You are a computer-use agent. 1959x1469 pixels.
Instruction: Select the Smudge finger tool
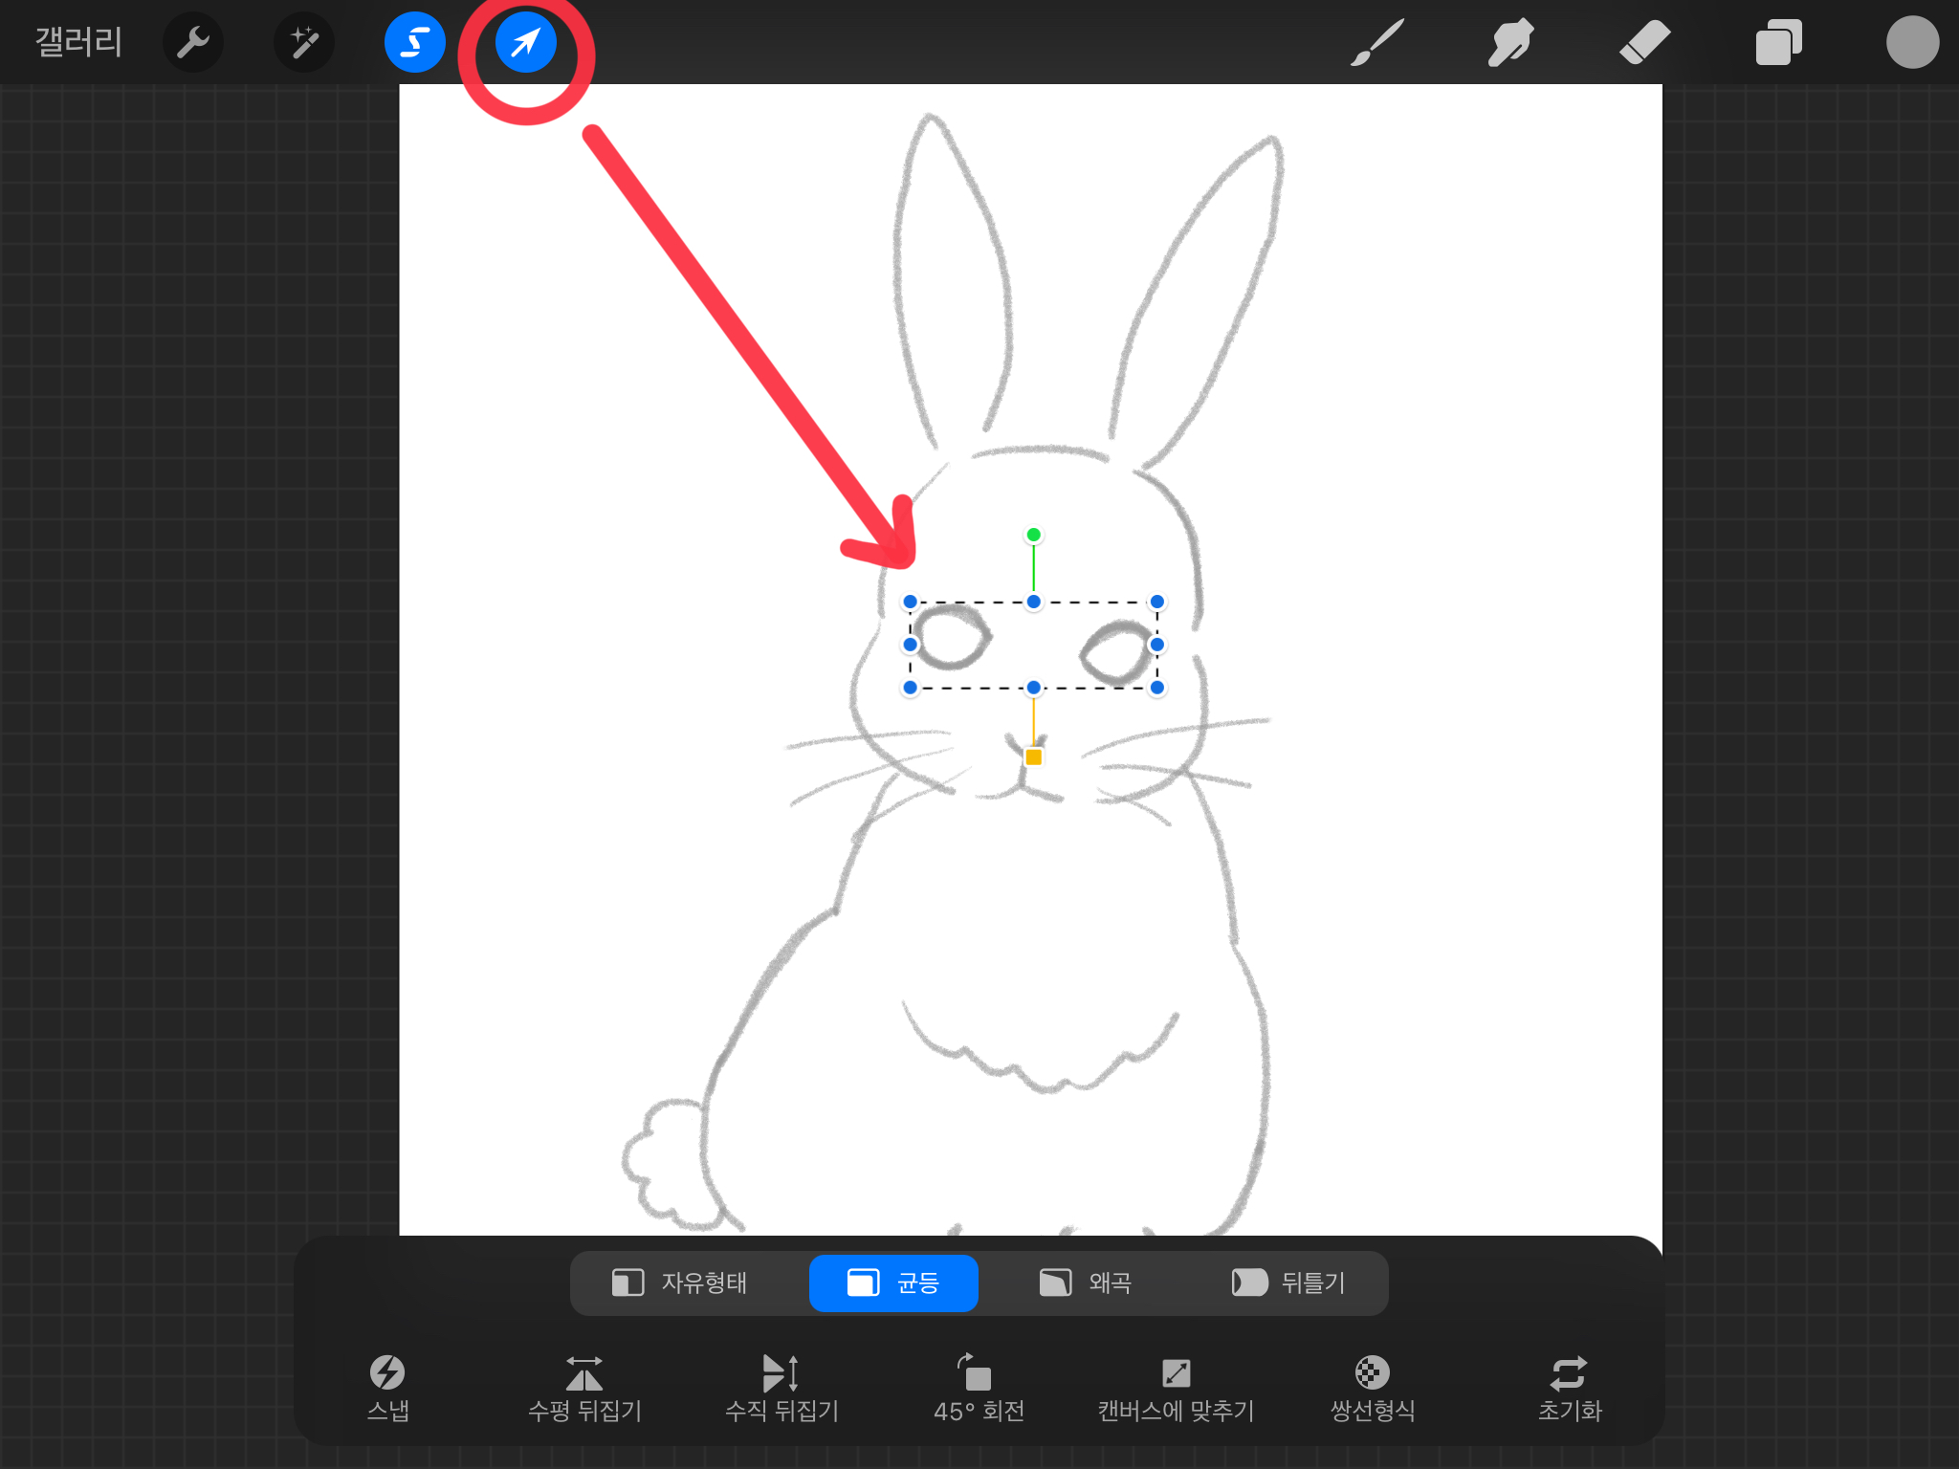coord(1510,42)
